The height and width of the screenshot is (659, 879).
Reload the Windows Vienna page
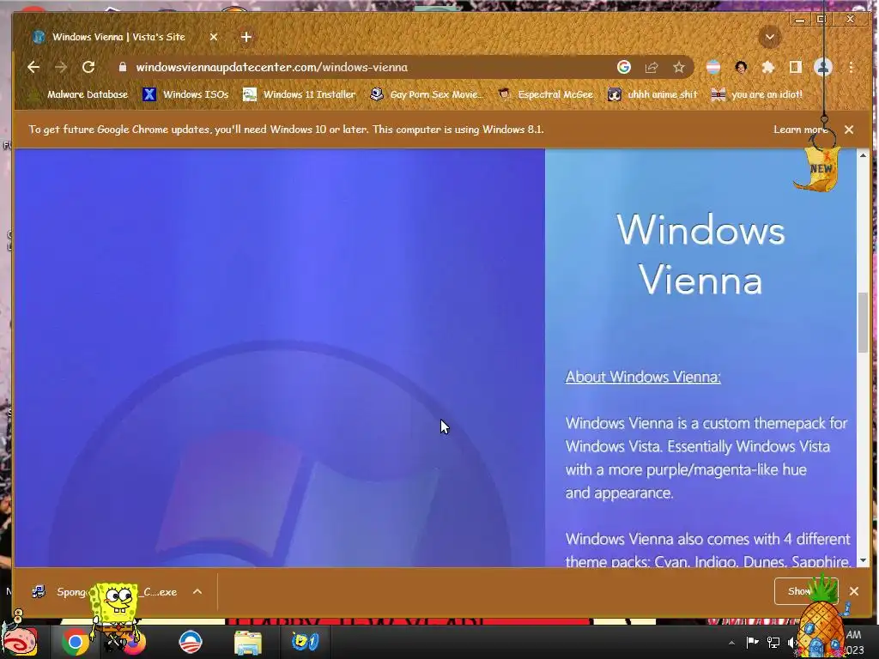(88, 67)
